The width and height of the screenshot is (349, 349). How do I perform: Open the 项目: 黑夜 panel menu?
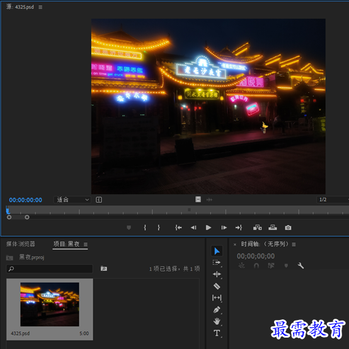point(86,244)
